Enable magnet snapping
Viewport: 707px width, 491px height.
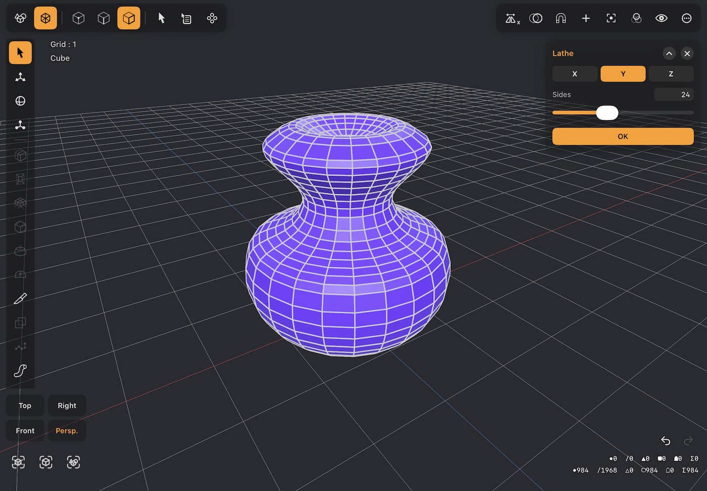click(x=561, y=19)
